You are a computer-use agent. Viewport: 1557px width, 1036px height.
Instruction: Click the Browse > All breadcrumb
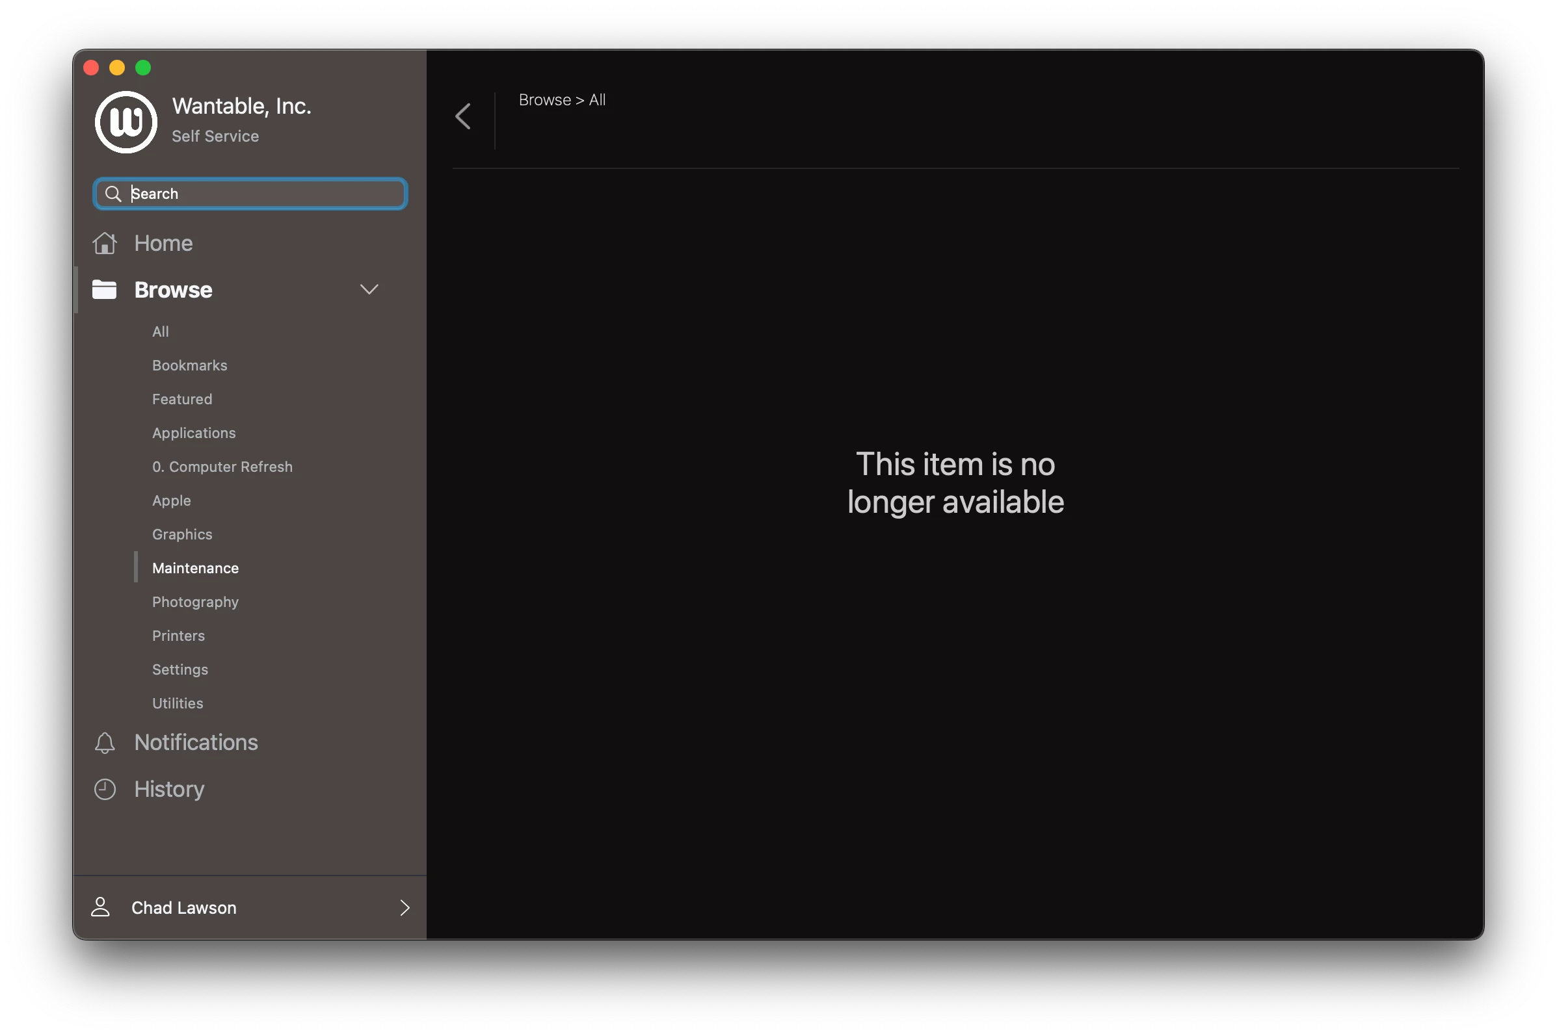coord(562,100)
